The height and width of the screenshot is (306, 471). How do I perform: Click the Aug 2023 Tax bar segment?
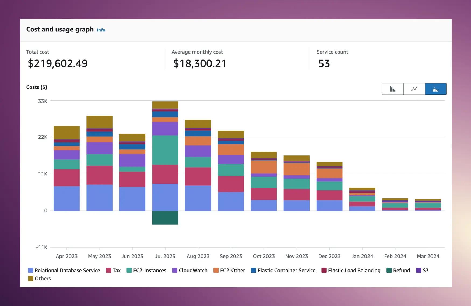coord(198,176)
